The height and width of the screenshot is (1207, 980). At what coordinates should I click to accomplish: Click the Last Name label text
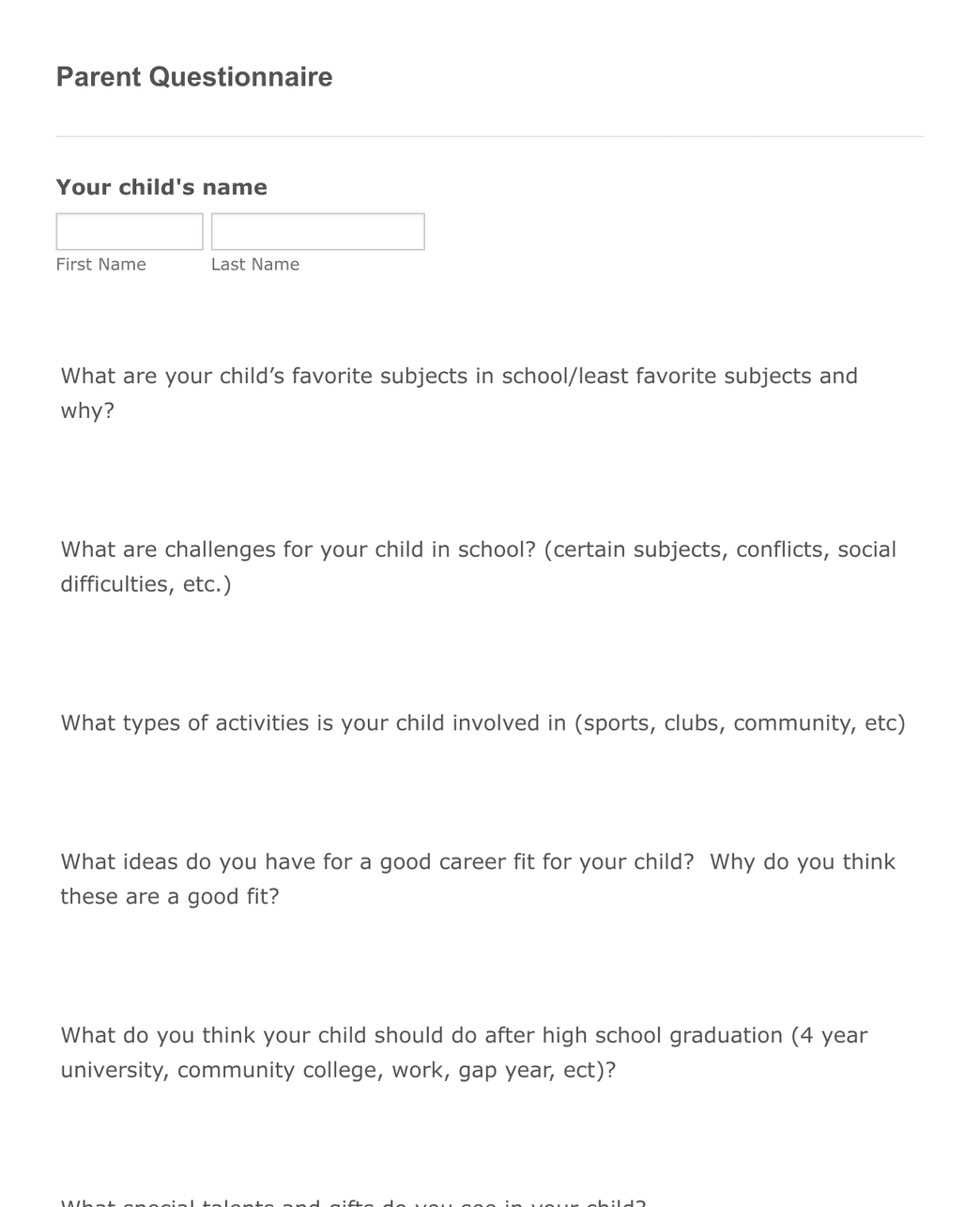point(254,264)
